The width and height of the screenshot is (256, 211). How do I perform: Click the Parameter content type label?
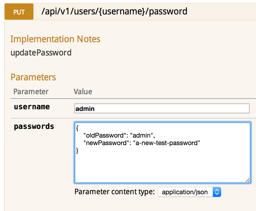(114, 192)
